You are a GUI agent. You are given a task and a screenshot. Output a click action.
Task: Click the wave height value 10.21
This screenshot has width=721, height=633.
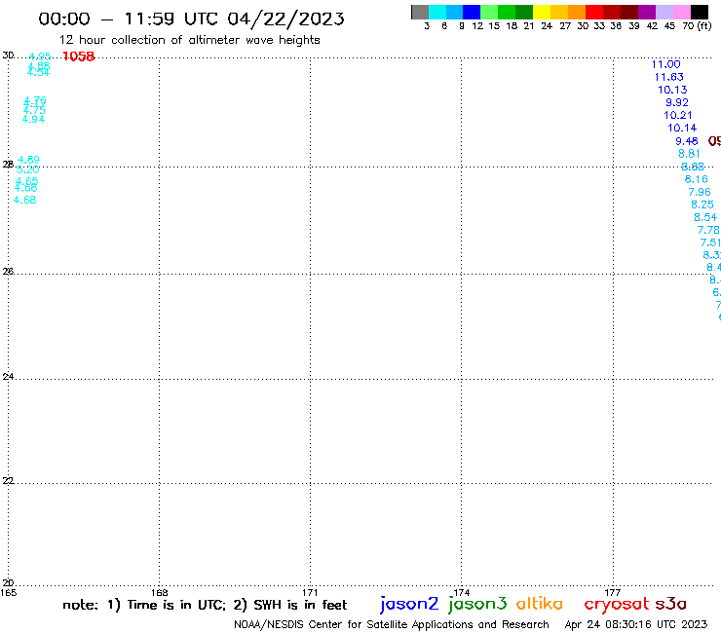click(x=678, y=115)
